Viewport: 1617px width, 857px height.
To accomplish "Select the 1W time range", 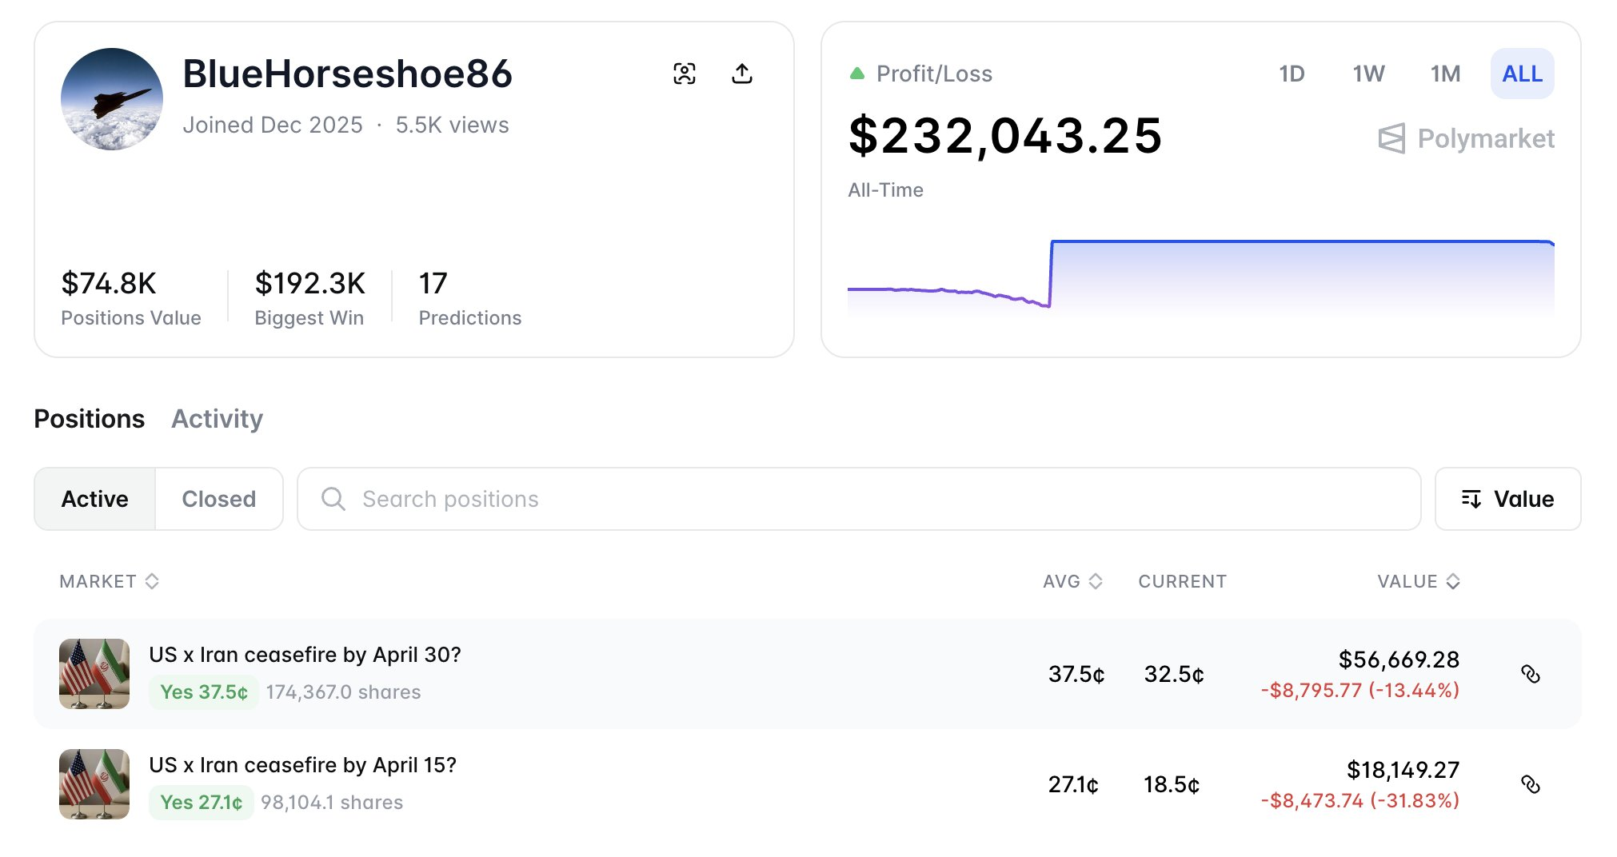I will pos(1368,74).
